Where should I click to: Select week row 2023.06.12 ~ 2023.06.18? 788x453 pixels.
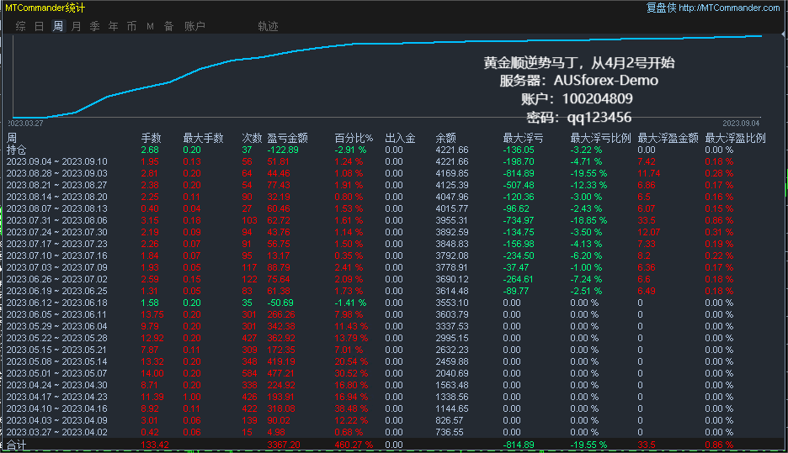coord(56,303)
